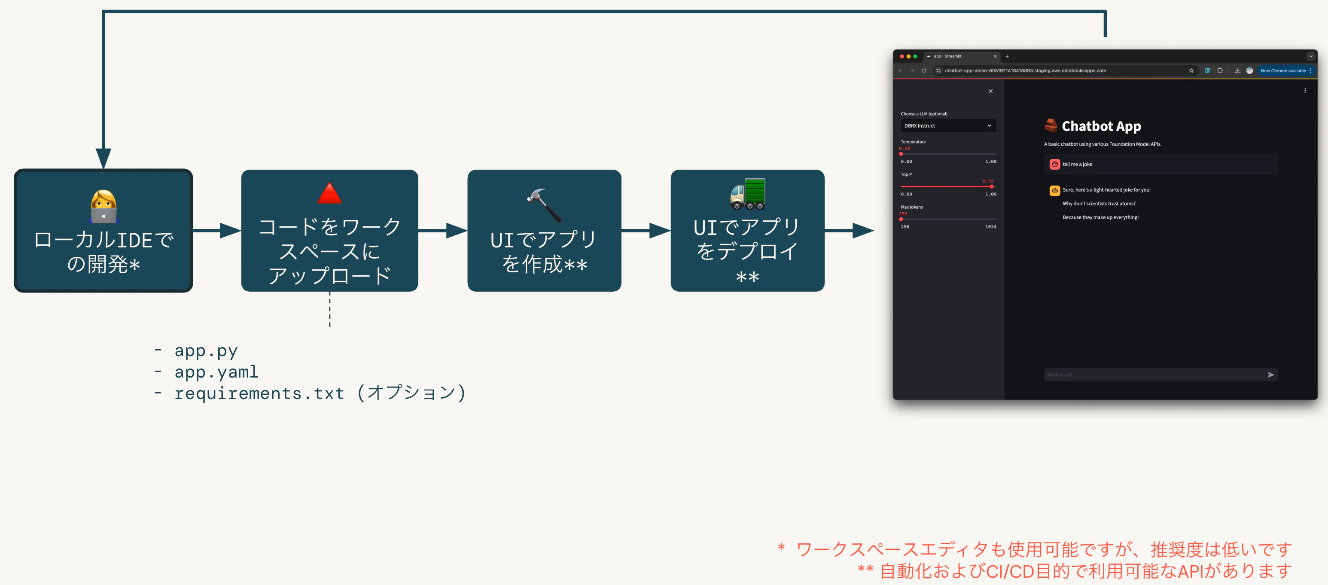
Task: Click the app subtitle about Foundation Model APIs
Action: click(1102, 144)
